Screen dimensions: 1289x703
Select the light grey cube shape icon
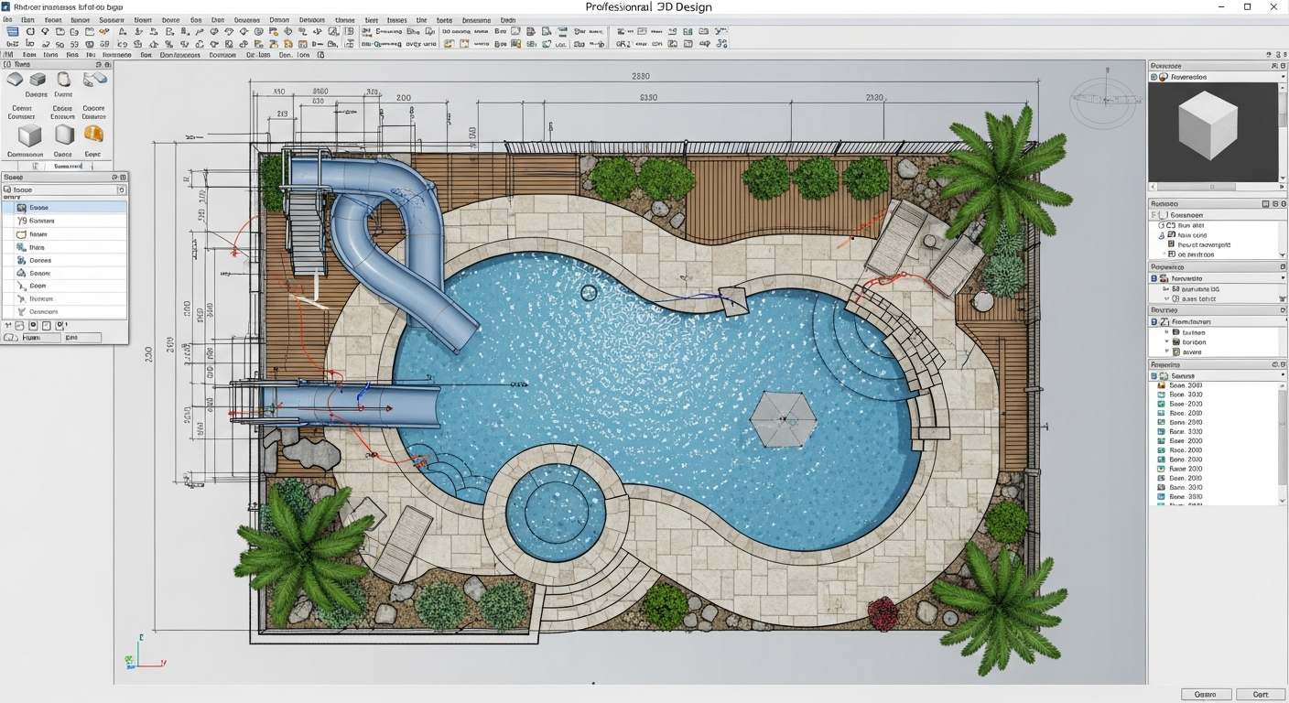[30, 136]
